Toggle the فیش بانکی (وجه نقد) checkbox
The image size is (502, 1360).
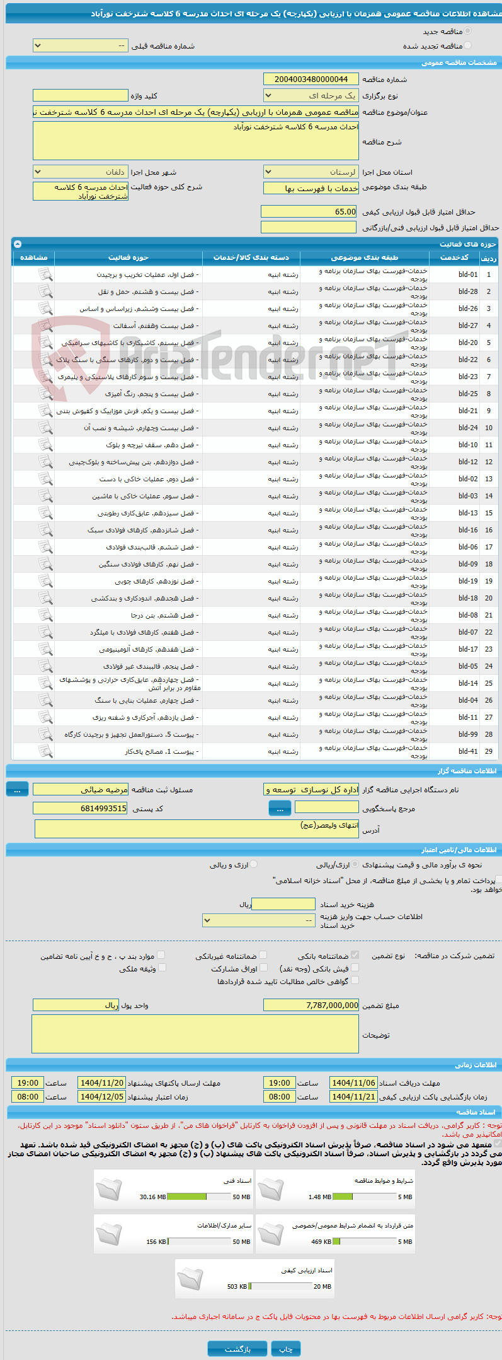[355, 968]
